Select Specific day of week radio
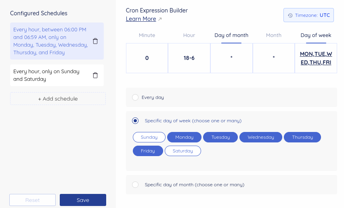The image size is (344, 208). (x=135, y=121)
